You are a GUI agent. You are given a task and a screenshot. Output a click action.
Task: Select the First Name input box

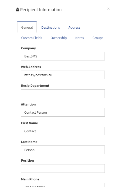tap(63, 131)
